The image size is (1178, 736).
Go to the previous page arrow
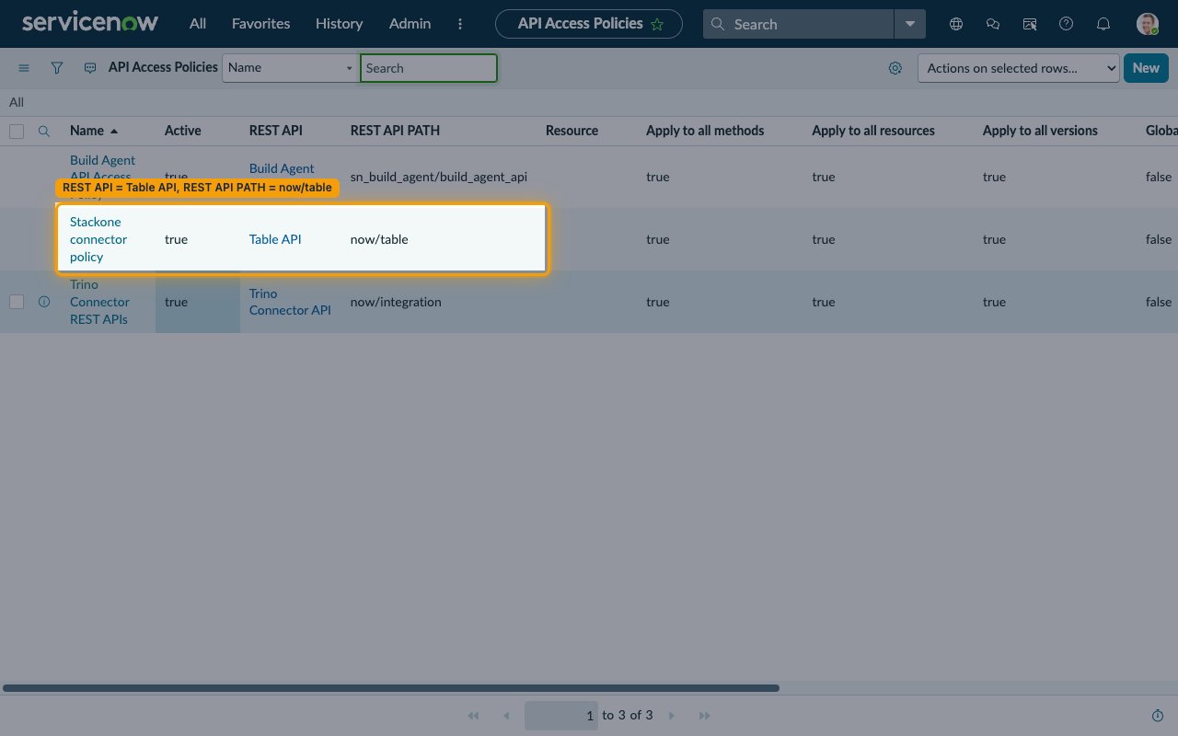[x=505, y=716]
